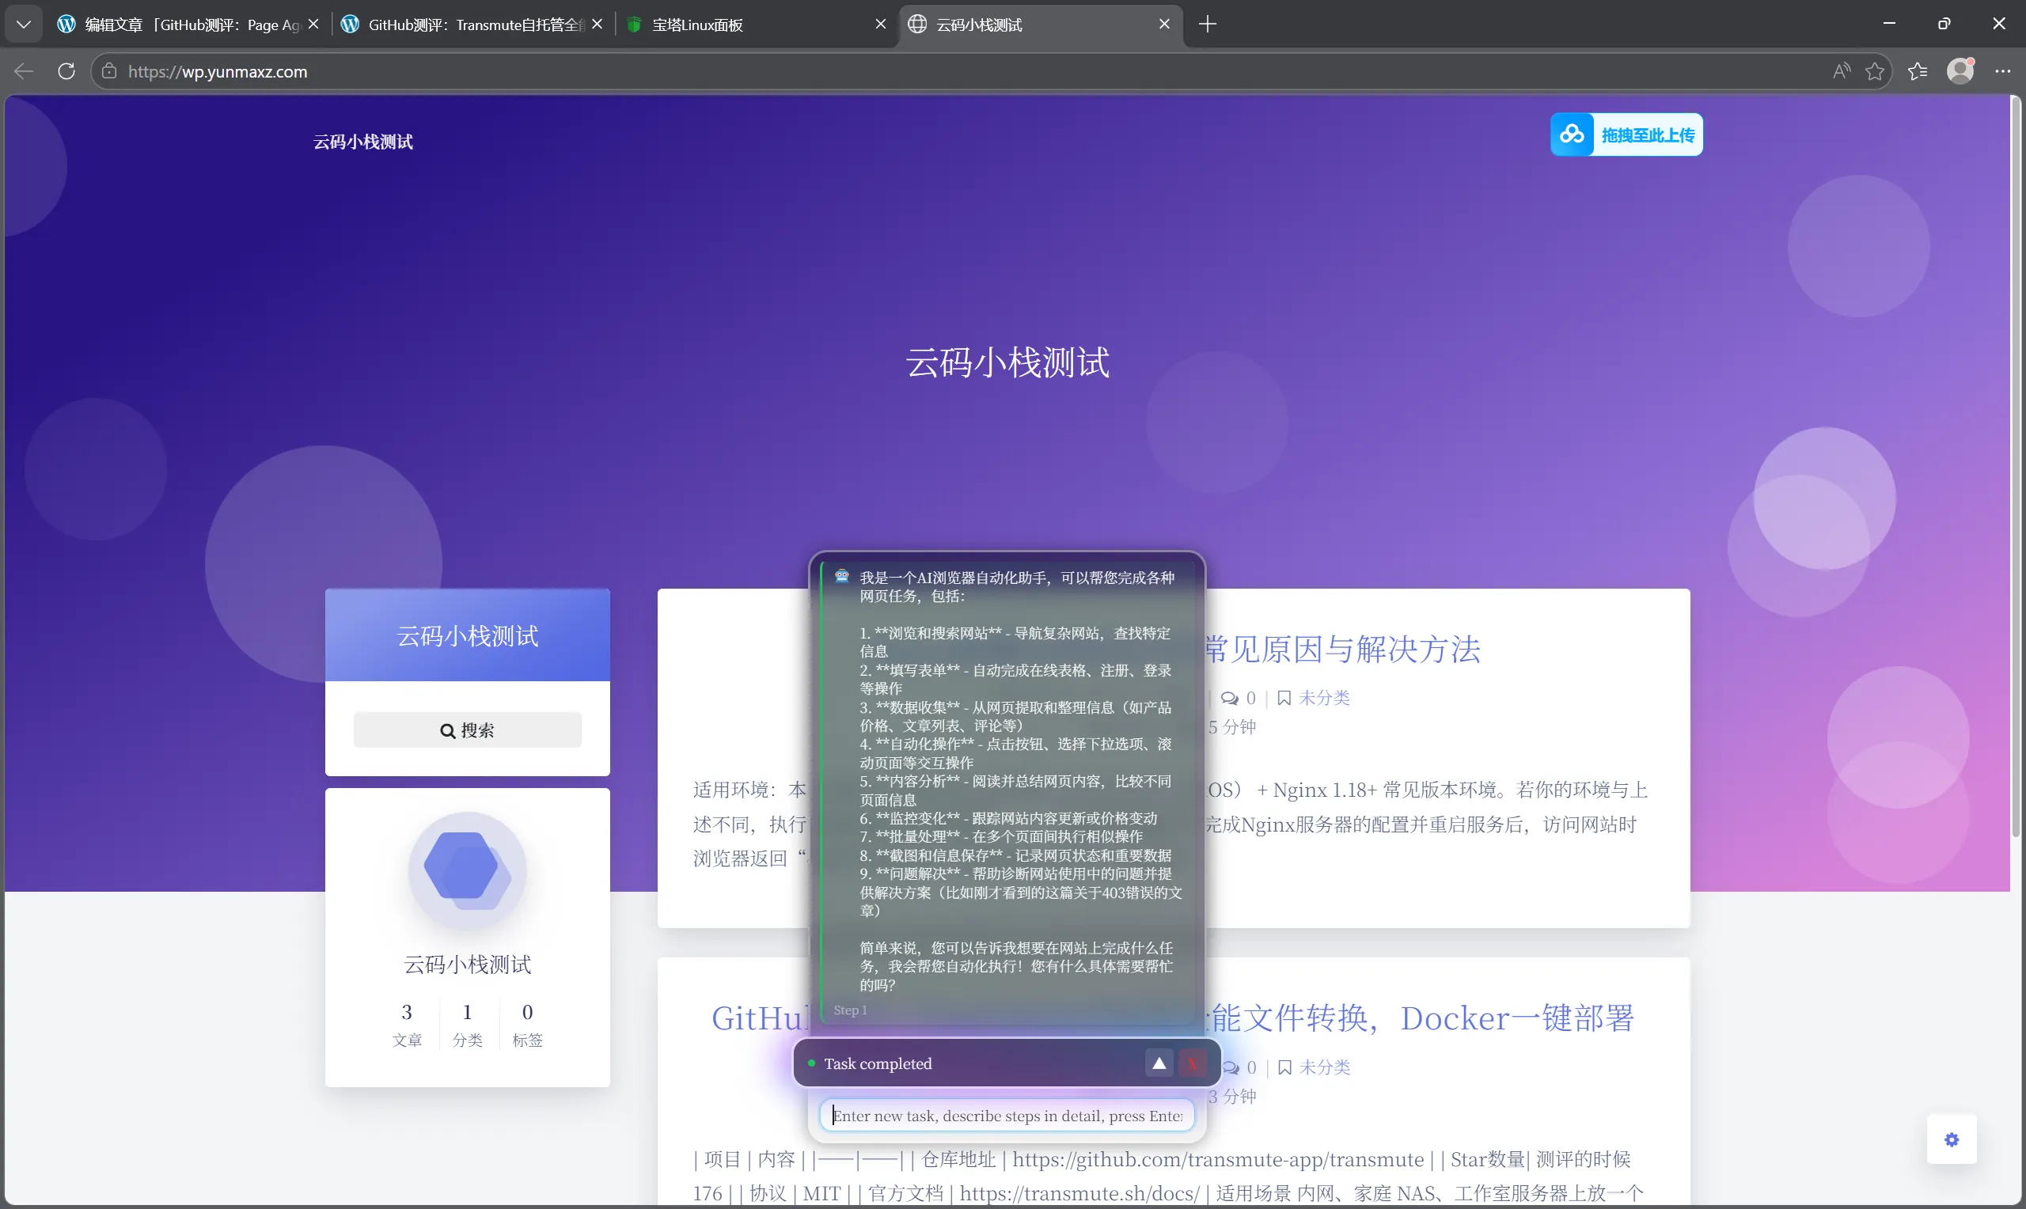Open the tab search dropdown arrow
This screenshot has width=2026, height=1209.
click(x=24, y=25)
